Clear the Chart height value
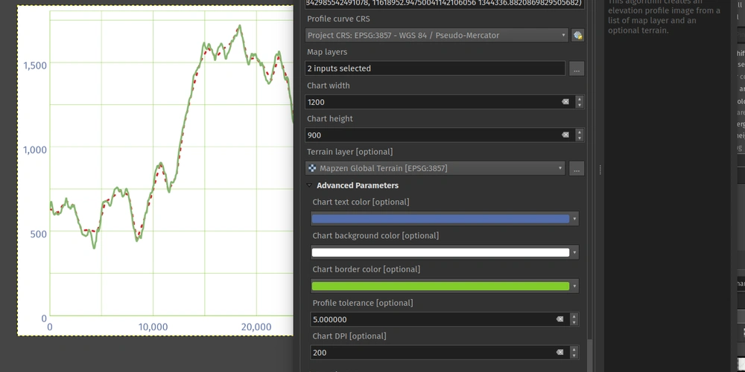 point(565,135)
